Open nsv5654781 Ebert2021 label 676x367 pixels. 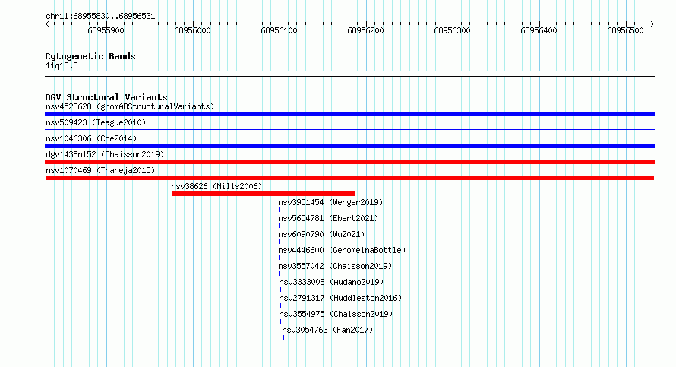[328, 218]
